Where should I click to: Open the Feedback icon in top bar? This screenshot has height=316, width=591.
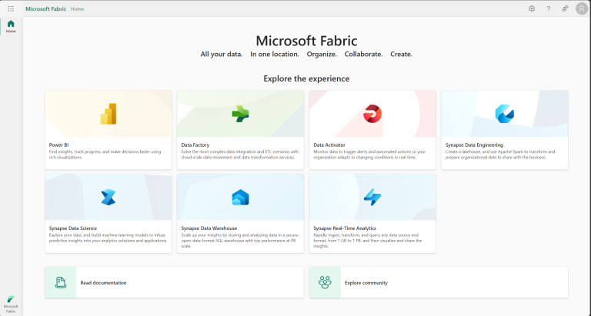565,8
